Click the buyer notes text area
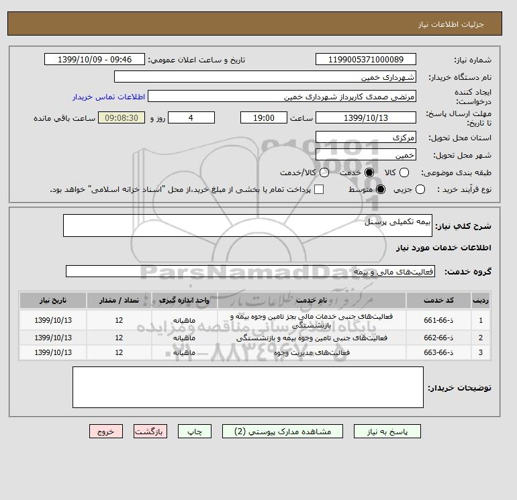This screenshot has height=500, width=517. (248, 387)
